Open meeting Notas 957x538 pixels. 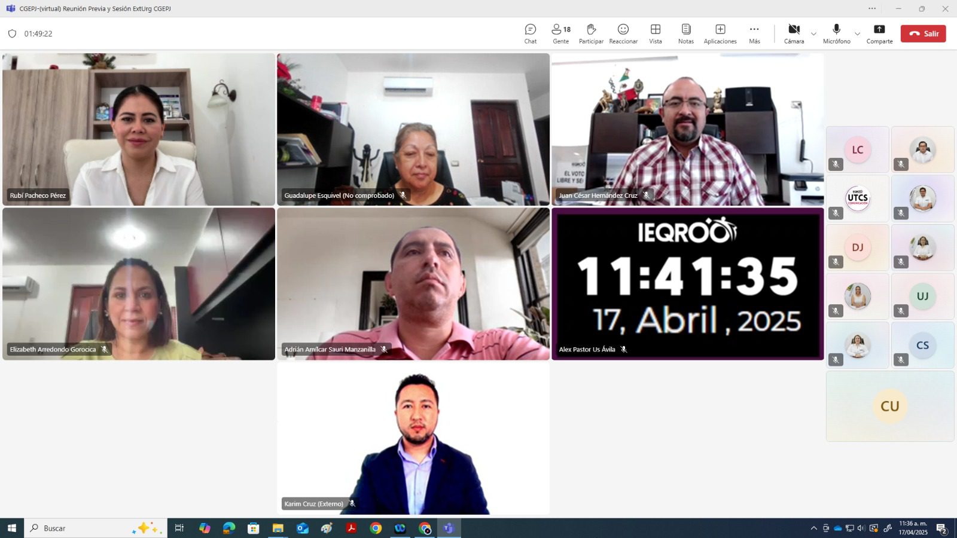point(686,34)
